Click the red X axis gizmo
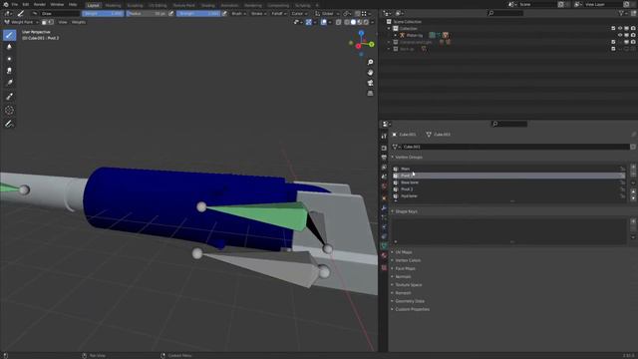Image resolution: width=638 pixels, height=359 pixels. tap(358, 46)
